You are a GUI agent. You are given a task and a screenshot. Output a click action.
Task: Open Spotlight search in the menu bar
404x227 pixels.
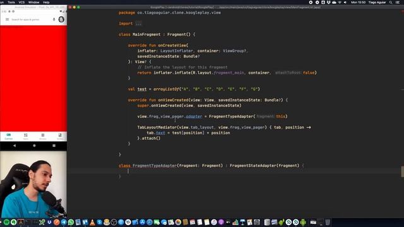(x=391, y=3)
